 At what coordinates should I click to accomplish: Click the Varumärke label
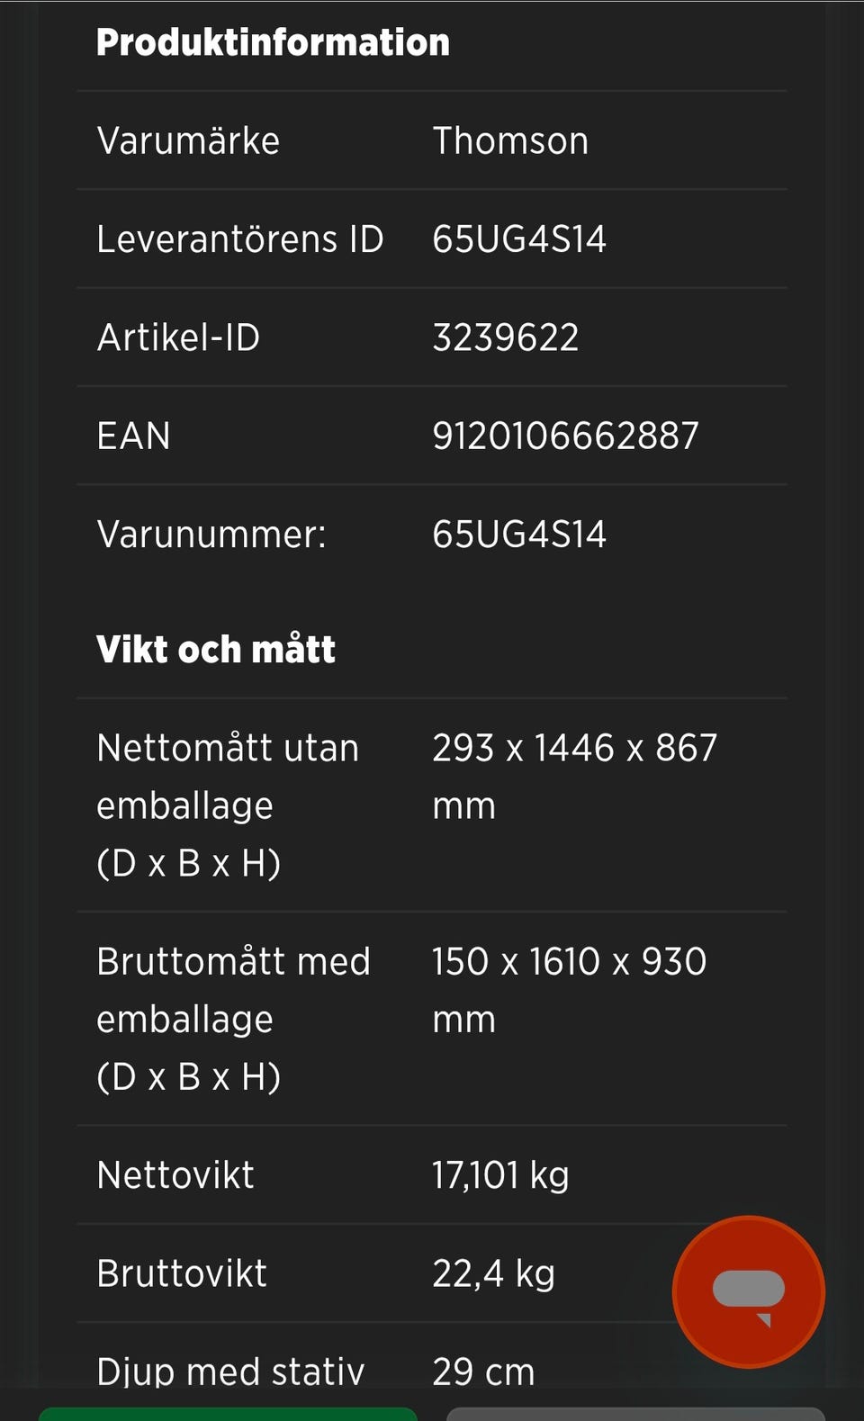[188, 140]
